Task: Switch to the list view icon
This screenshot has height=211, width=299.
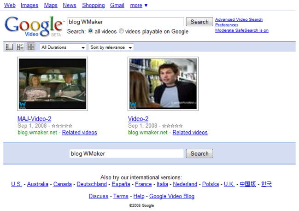Action: click(20, 47)
